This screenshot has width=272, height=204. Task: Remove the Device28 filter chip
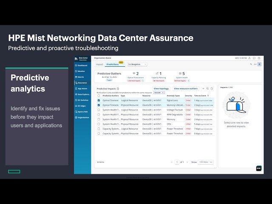click(x=163, y=93)
